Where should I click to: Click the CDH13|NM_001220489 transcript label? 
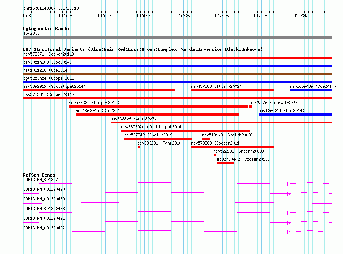[x=44, y=199]
